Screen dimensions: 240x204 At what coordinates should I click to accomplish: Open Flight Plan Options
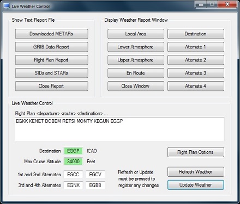pos(196,152)
